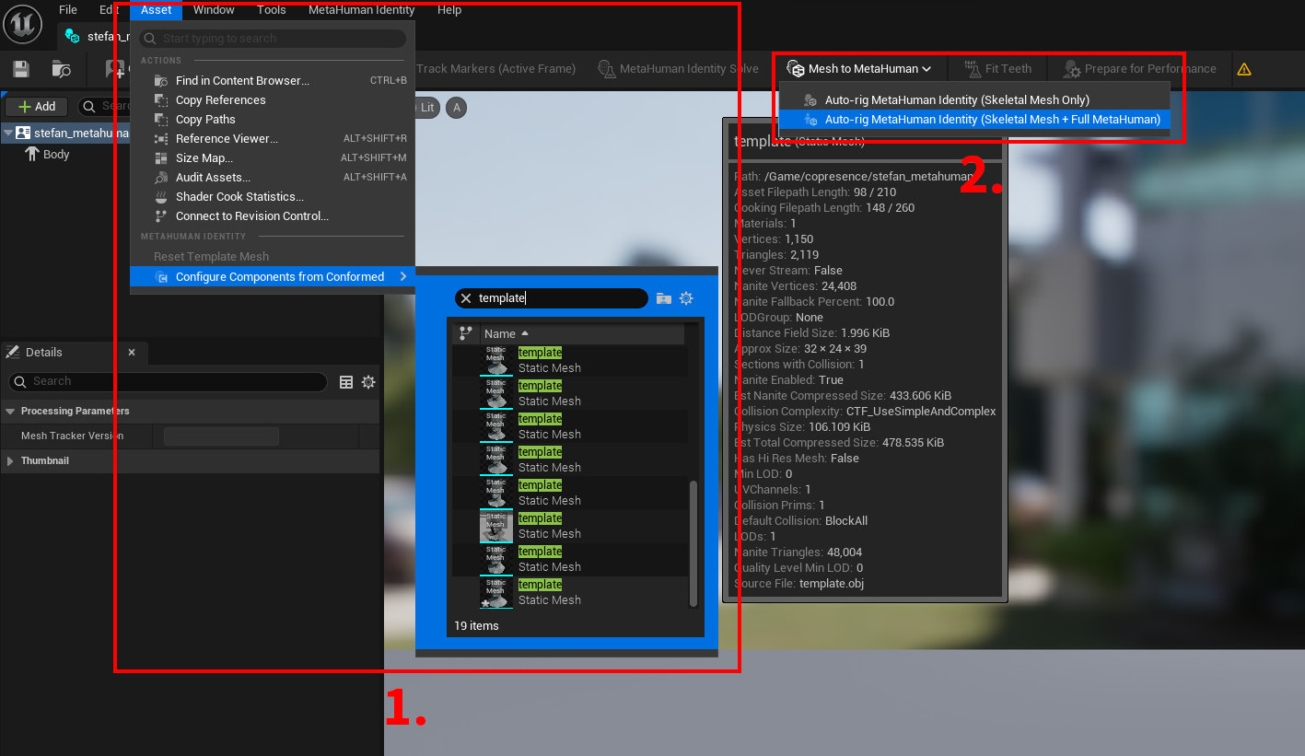The height and width of the screenshot is (756, 1305).
Task: Toggle the A viewport button
Action: coord(456,108)
